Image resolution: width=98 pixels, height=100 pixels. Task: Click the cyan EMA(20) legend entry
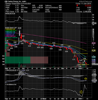pyautogui.click(x=10, y=32)
